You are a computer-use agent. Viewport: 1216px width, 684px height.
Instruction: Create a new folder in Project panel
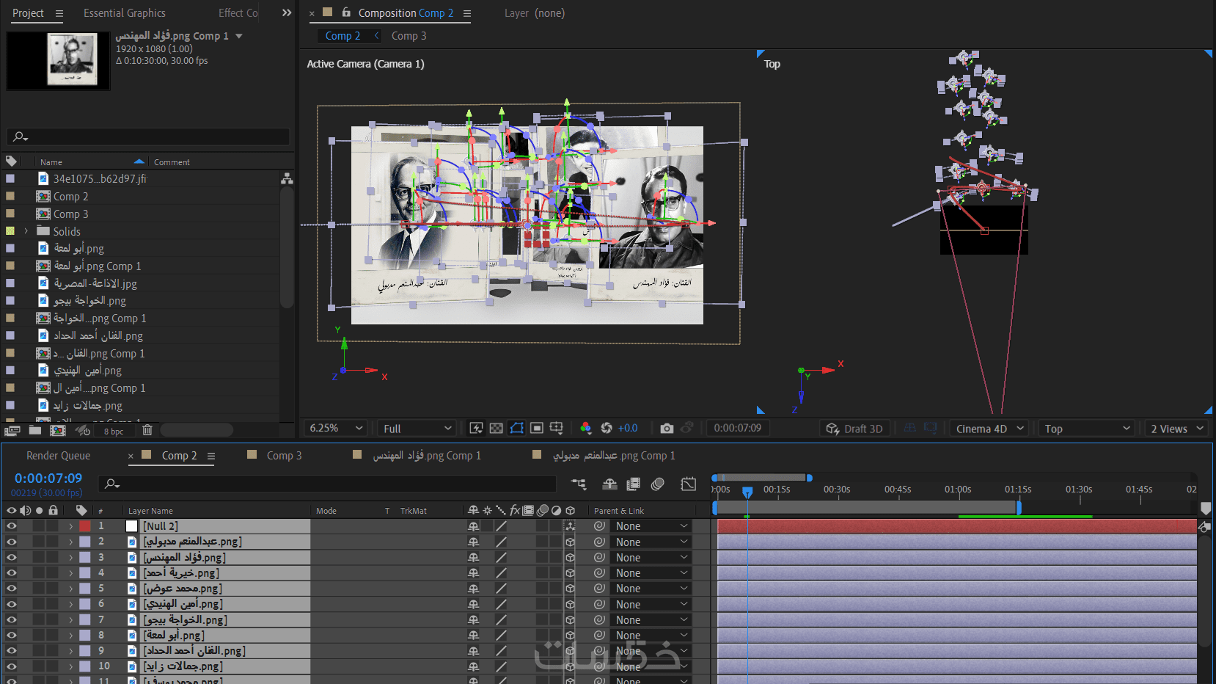(35, 431)
